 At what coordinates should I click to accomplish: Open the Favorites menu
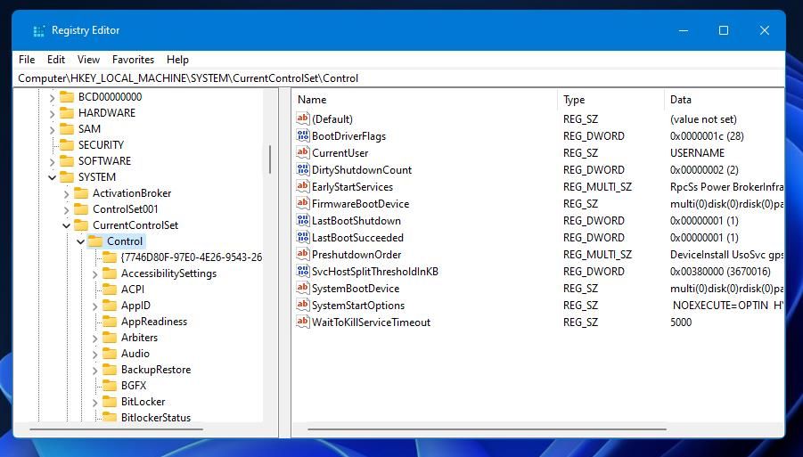tap(133, 60)
